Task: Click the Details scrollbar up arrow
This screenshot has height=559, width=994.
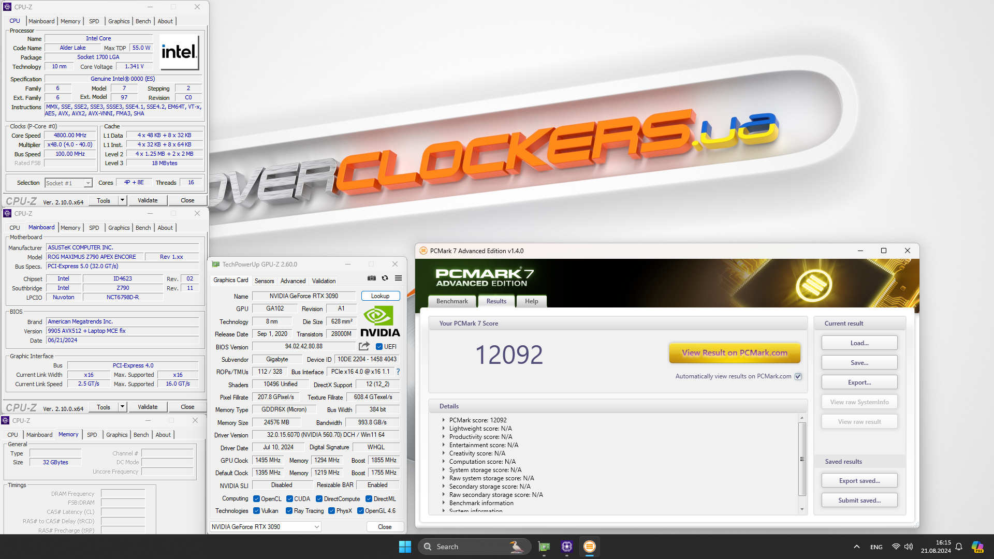Action: 802,418
